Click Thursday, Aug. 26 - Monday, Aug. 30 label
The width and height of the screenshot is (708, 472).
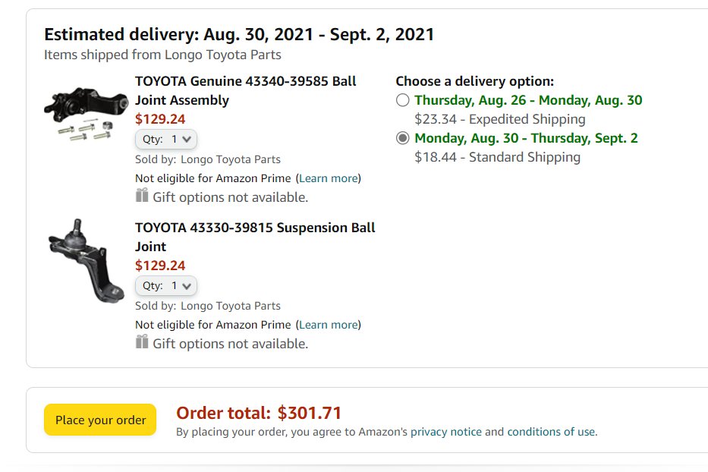click(528, 100)
